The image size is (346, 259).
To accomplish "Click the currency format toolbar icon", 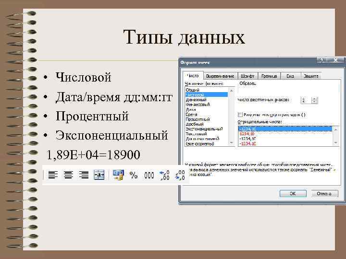I will coord(119,175).
